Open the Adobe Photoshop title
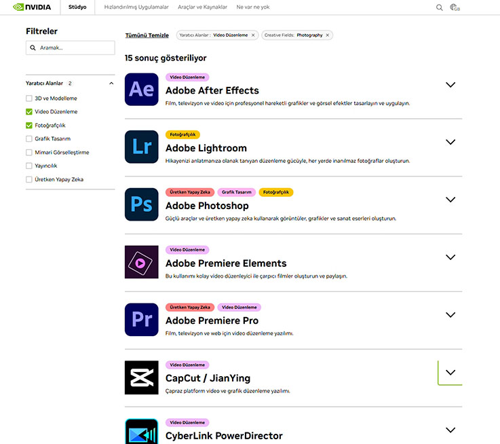 click(x=207, y=206)
